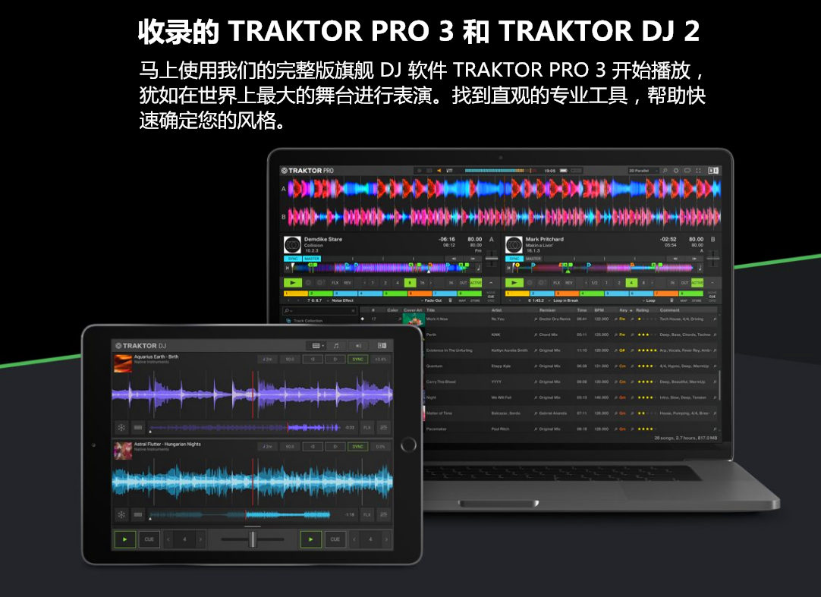The height and width of the screenshot is (597, 821).
Task: Click the note key-lock icon on deck A
Action: pos(478,268)
